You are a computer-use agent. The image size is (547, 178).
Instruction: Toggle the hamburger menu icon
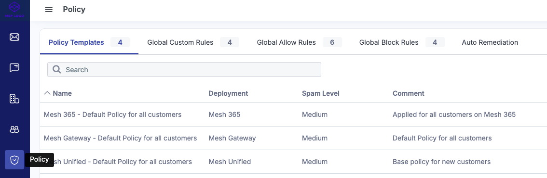[49, 10]
